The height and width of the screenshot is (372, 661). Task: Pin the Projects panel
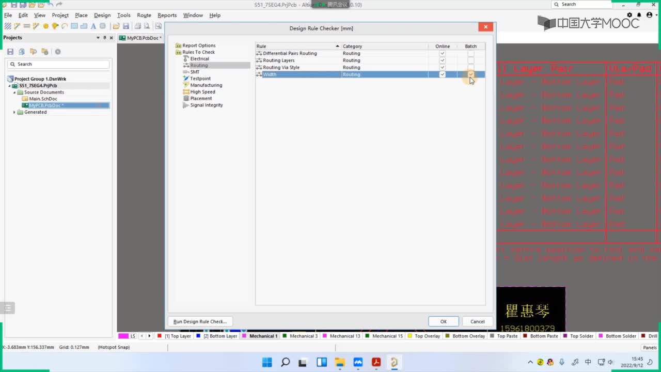(x=104, y=38)
